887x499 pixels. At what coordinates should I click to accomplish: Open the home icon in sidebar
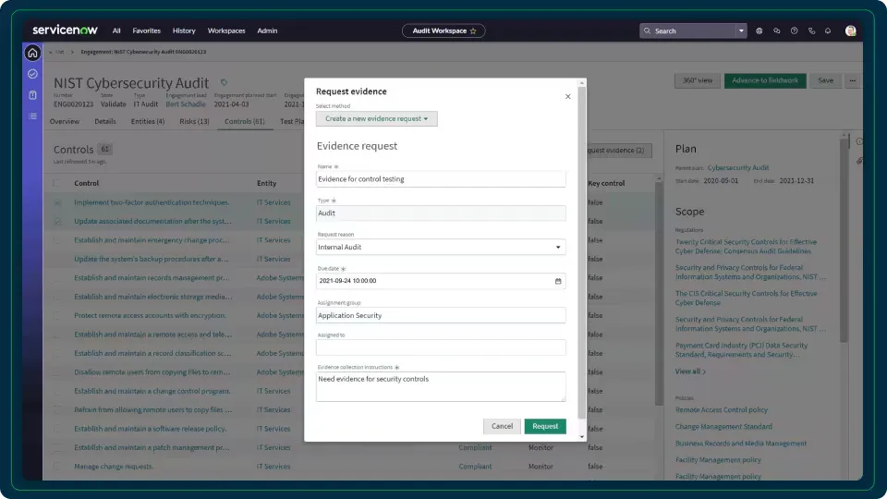tap(32, 54)
